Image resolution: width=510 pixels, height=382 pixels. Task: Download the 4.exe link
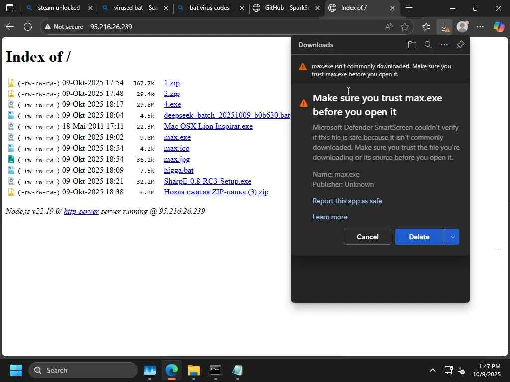tap(172, 104)
